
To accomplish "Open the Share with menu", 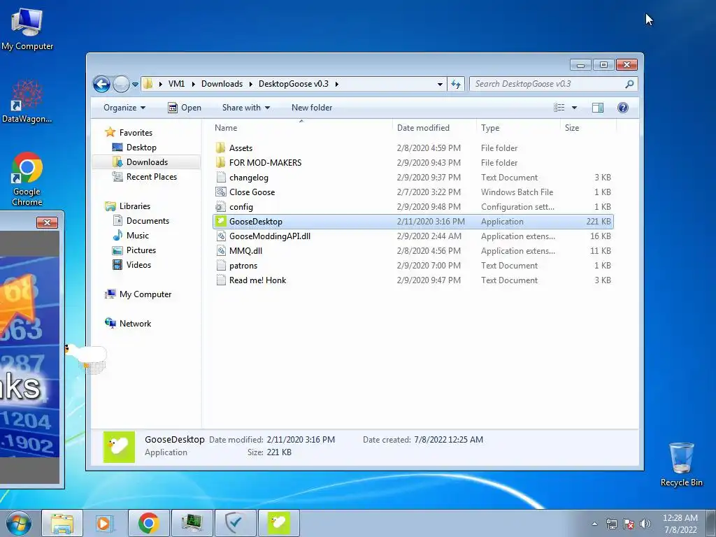I will coord(245,108).
